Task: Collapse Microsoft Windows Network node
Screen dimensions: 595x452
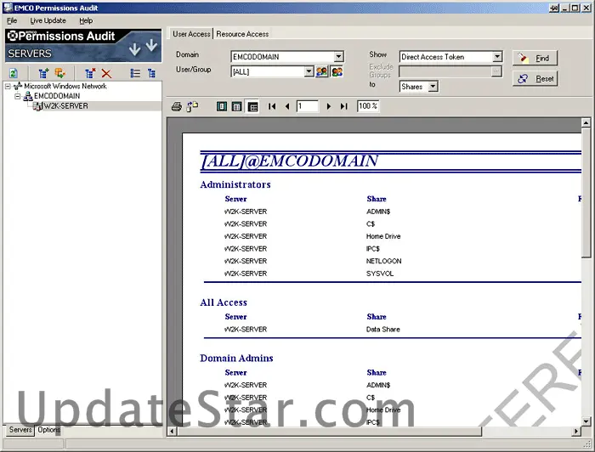Action: click(8, 87)
